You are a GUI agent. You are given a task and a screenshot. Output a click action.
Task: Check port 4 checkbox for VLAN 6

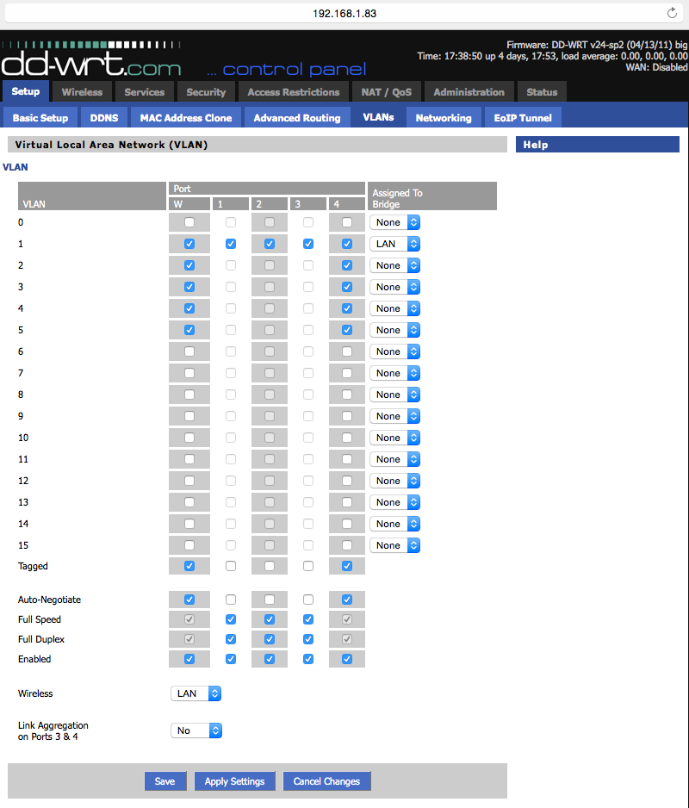pyautogui.click(x=346, y=351)
